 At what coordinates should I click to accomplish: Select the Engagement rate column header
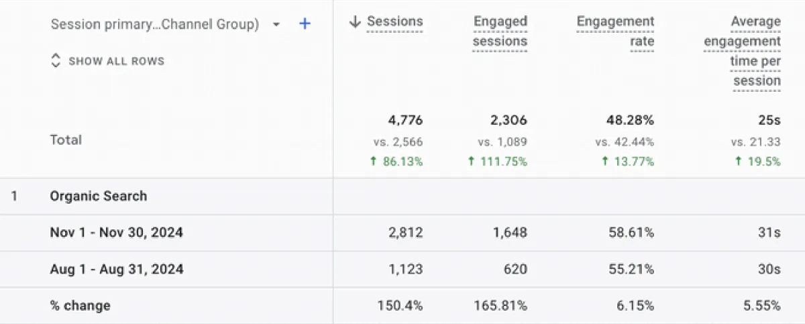[615, 32]
